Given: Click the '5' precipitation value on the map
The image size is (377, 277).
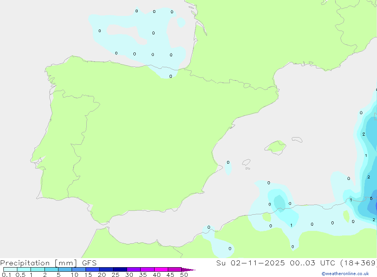Looking at the screenshot, I should [x=371, y=198].
